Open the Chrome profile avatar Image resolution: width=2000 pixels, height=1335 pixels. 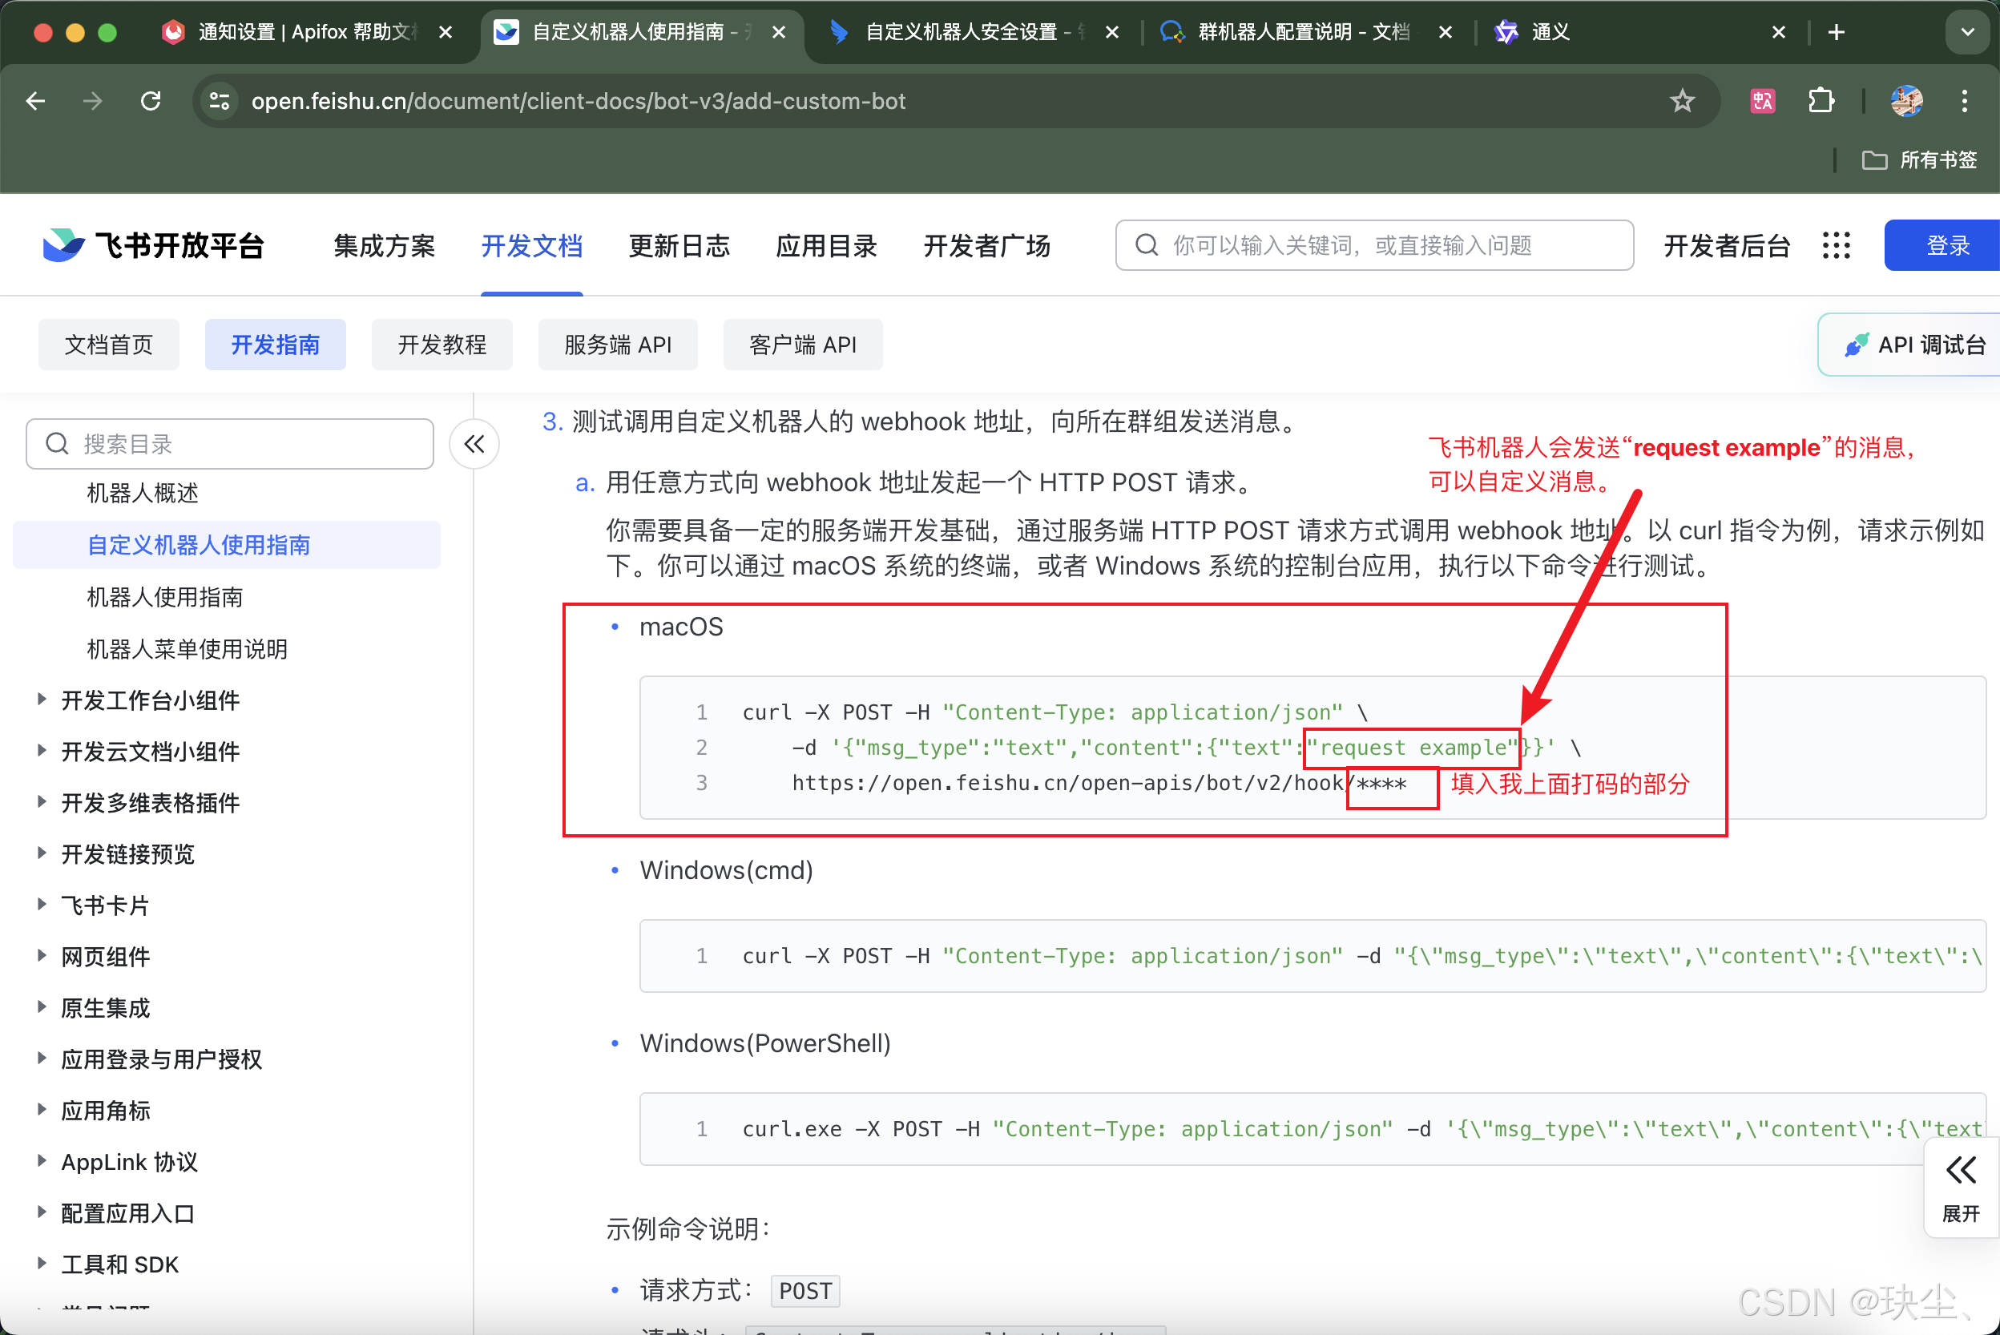click(x=1906, y=101)
